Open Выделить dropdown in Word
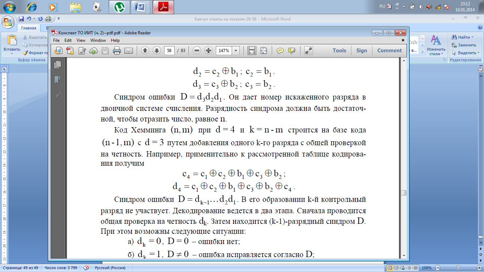 coord(466,53)
